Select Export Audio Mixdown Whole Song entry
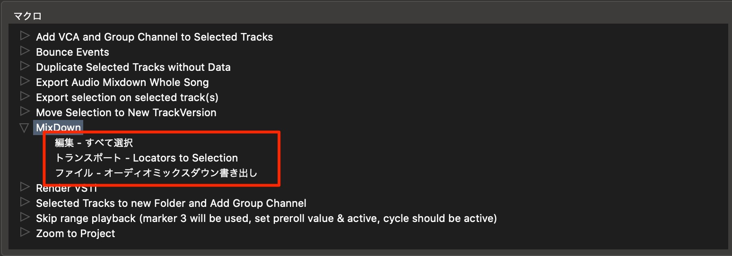 122,82
